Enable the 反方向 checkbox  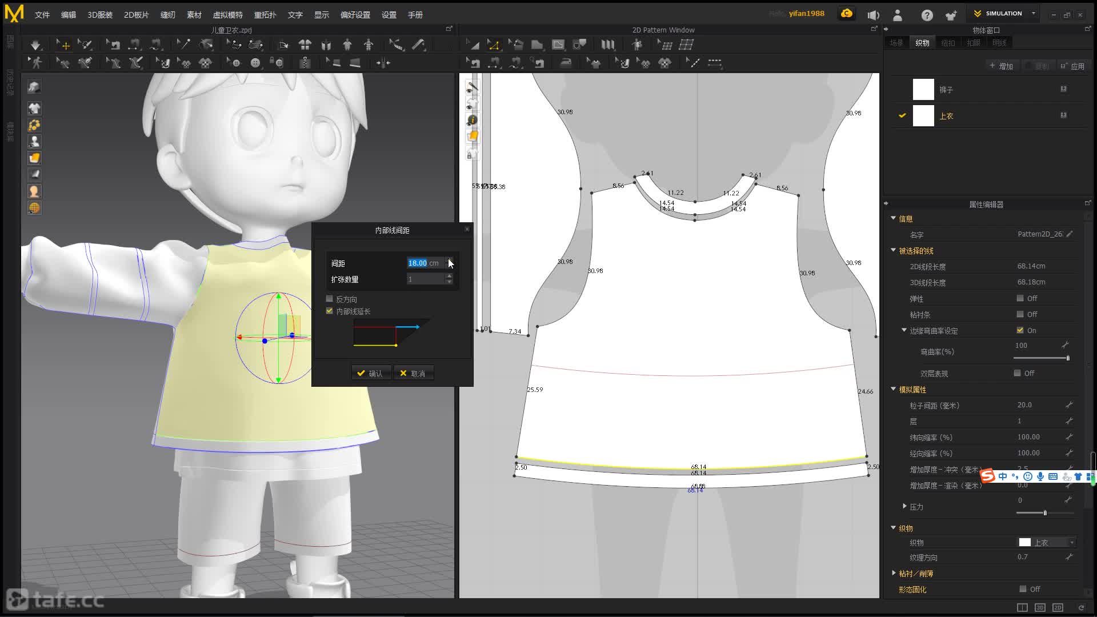tap(329, 299)
